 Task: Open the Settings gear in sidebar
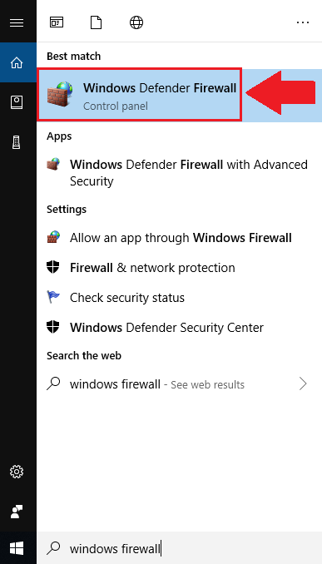click(x=17, y=471)
